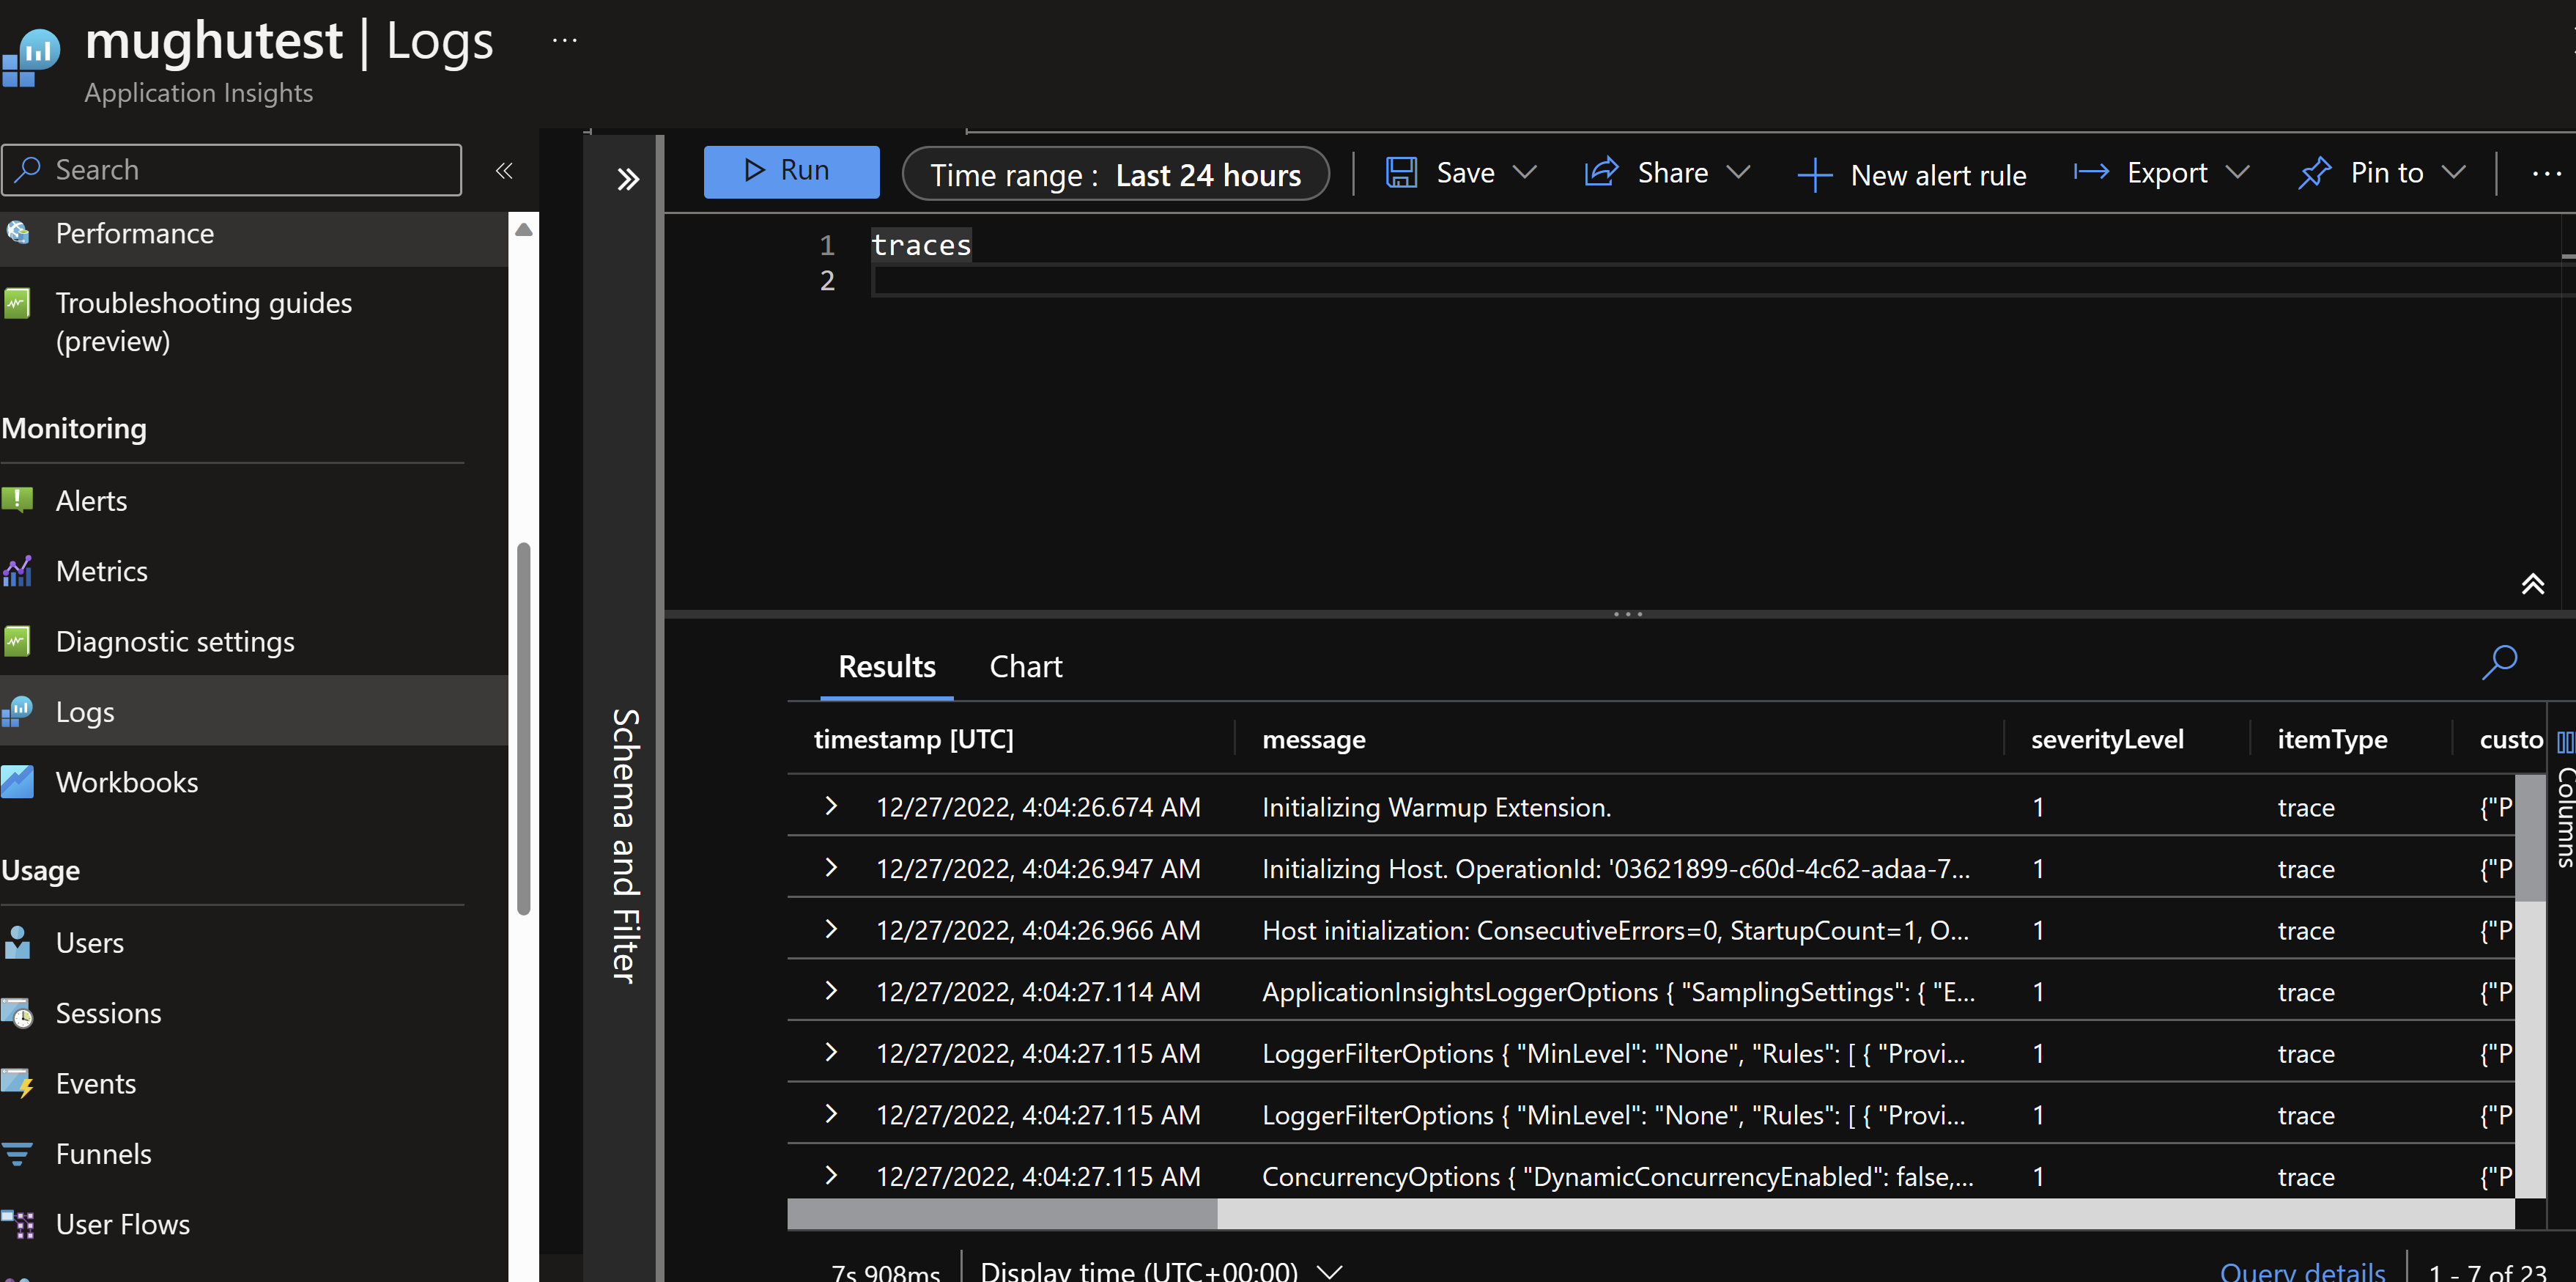Click the User Flows icon
Viewport: 2576px width, 1282px height.
coord(18,1224)
